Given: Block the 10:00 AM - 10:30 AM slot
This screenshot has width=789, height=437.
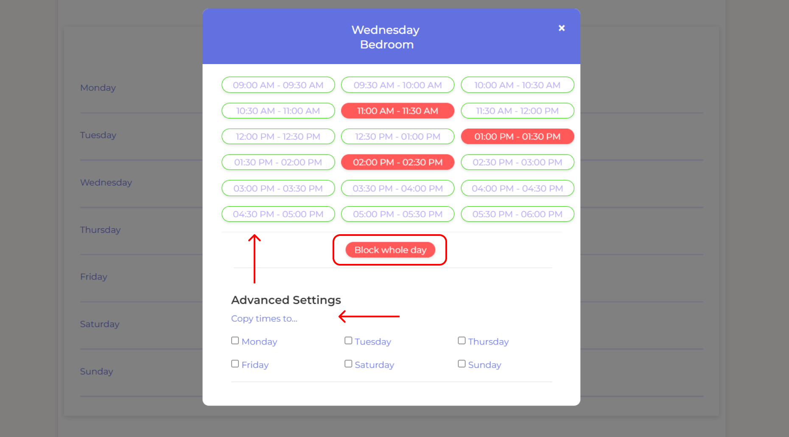Looking at the screenshot, I should [517, 85].
